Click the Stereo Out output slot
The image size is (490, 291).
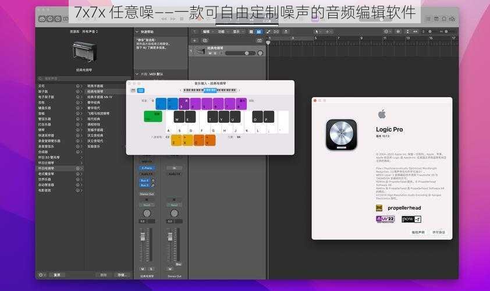147,194
